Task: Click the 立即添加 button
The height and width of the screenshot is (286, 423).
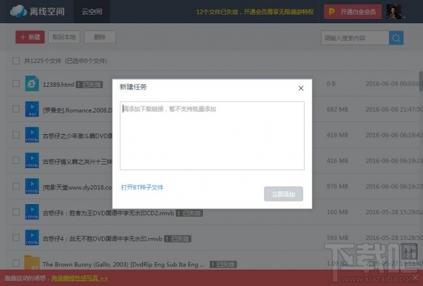Action: point(284,194)
